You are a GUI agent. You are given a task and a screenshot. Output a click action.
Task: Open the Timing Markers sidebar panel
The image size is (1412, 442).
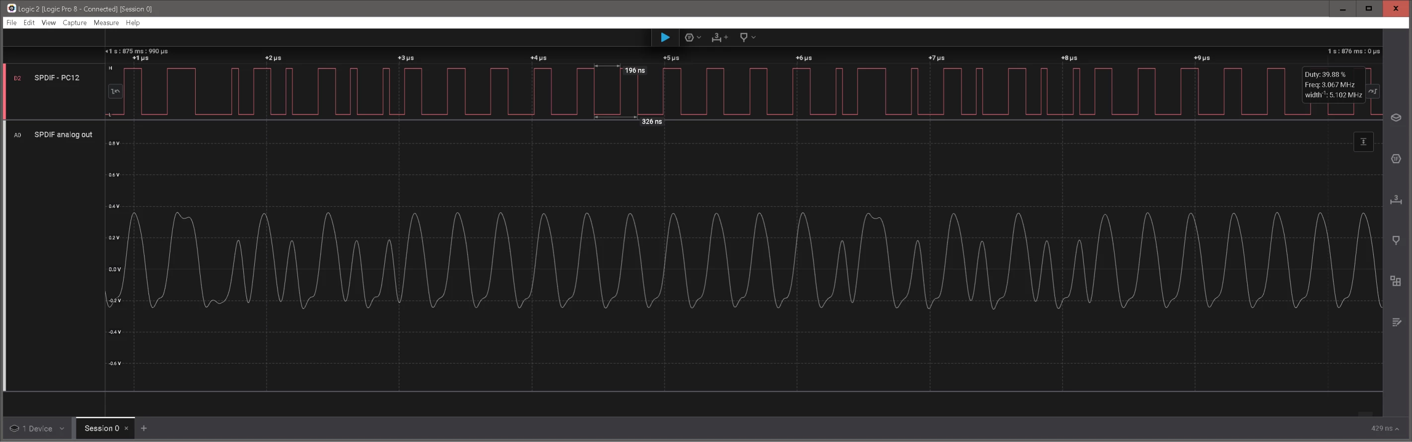(x=1396, y=240)
